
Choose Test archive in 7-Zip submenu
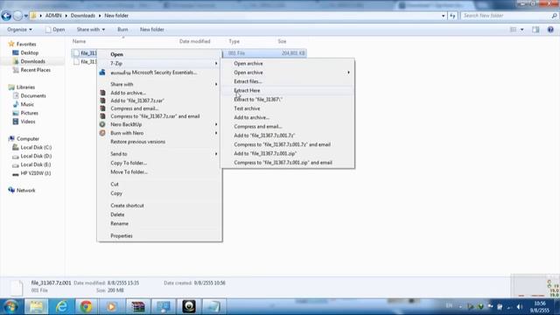coord(288,108)
